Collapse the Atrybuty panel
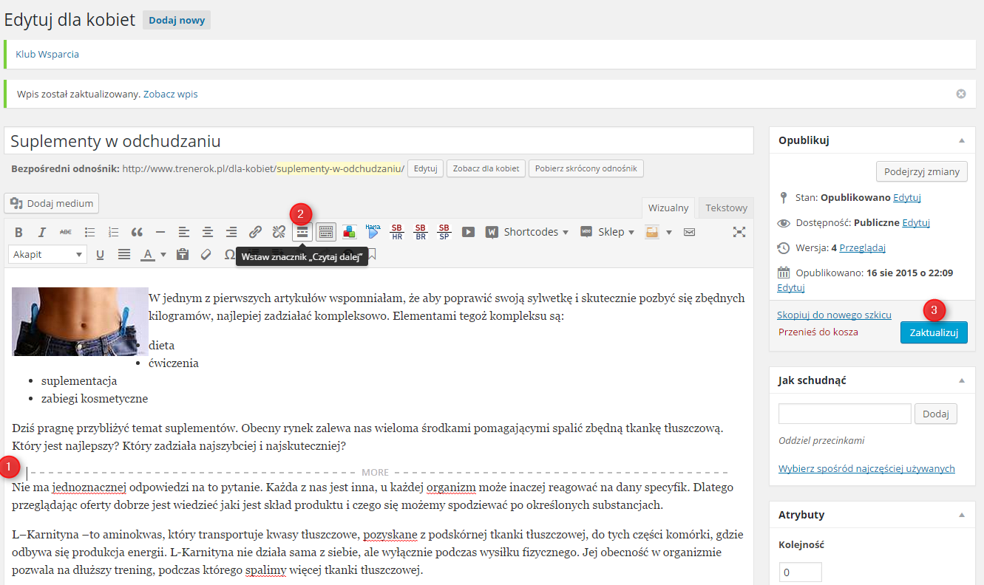The height and width of the screenshot is (585, 984). coord(962,515)
